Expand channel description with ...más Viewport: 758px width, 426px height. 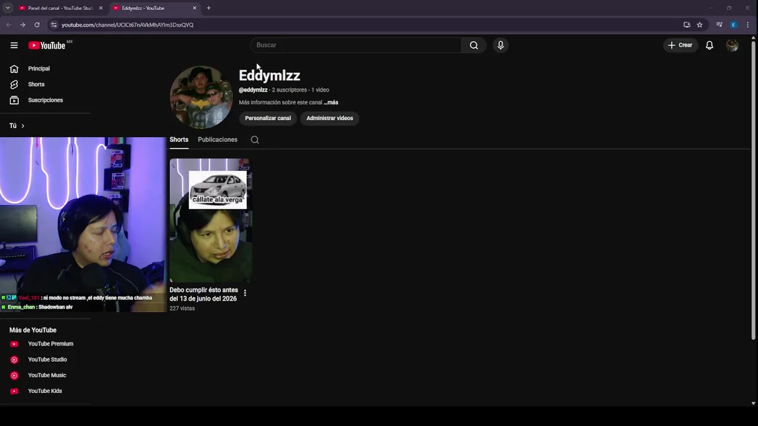[330, 102]
